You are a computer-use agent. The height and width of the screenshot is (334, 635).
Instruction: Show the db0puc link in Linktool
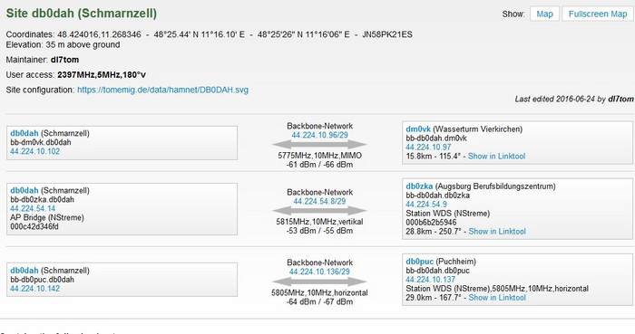click(x=497, y=298)
